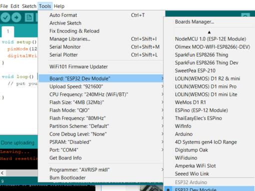Image resolution: width=255 pixels, height=191 pixels.
Task: Expand the Partition Scheme submenu
Action: 101,126
